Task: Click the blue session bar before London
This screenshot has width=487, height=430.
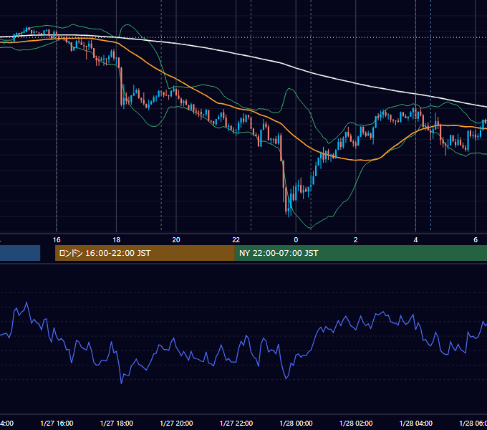Action: click(20, 253)
